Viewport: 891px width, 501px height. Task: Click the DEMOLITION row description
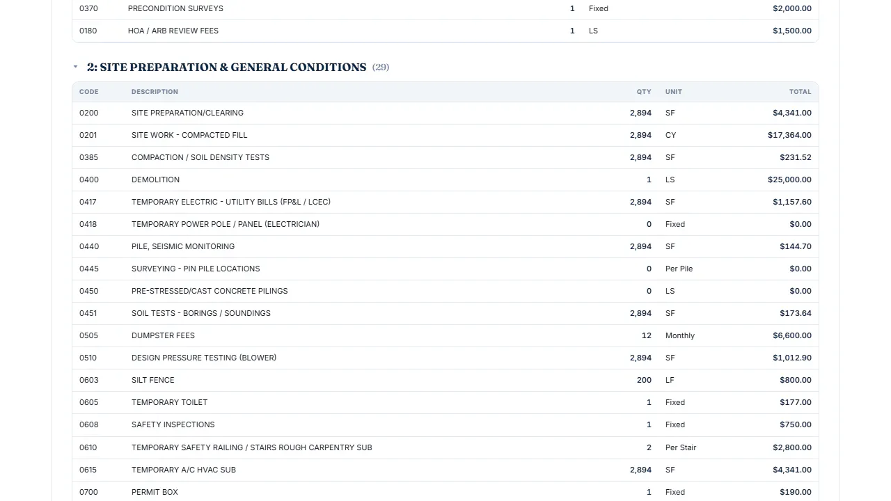[x=155, y=180]
